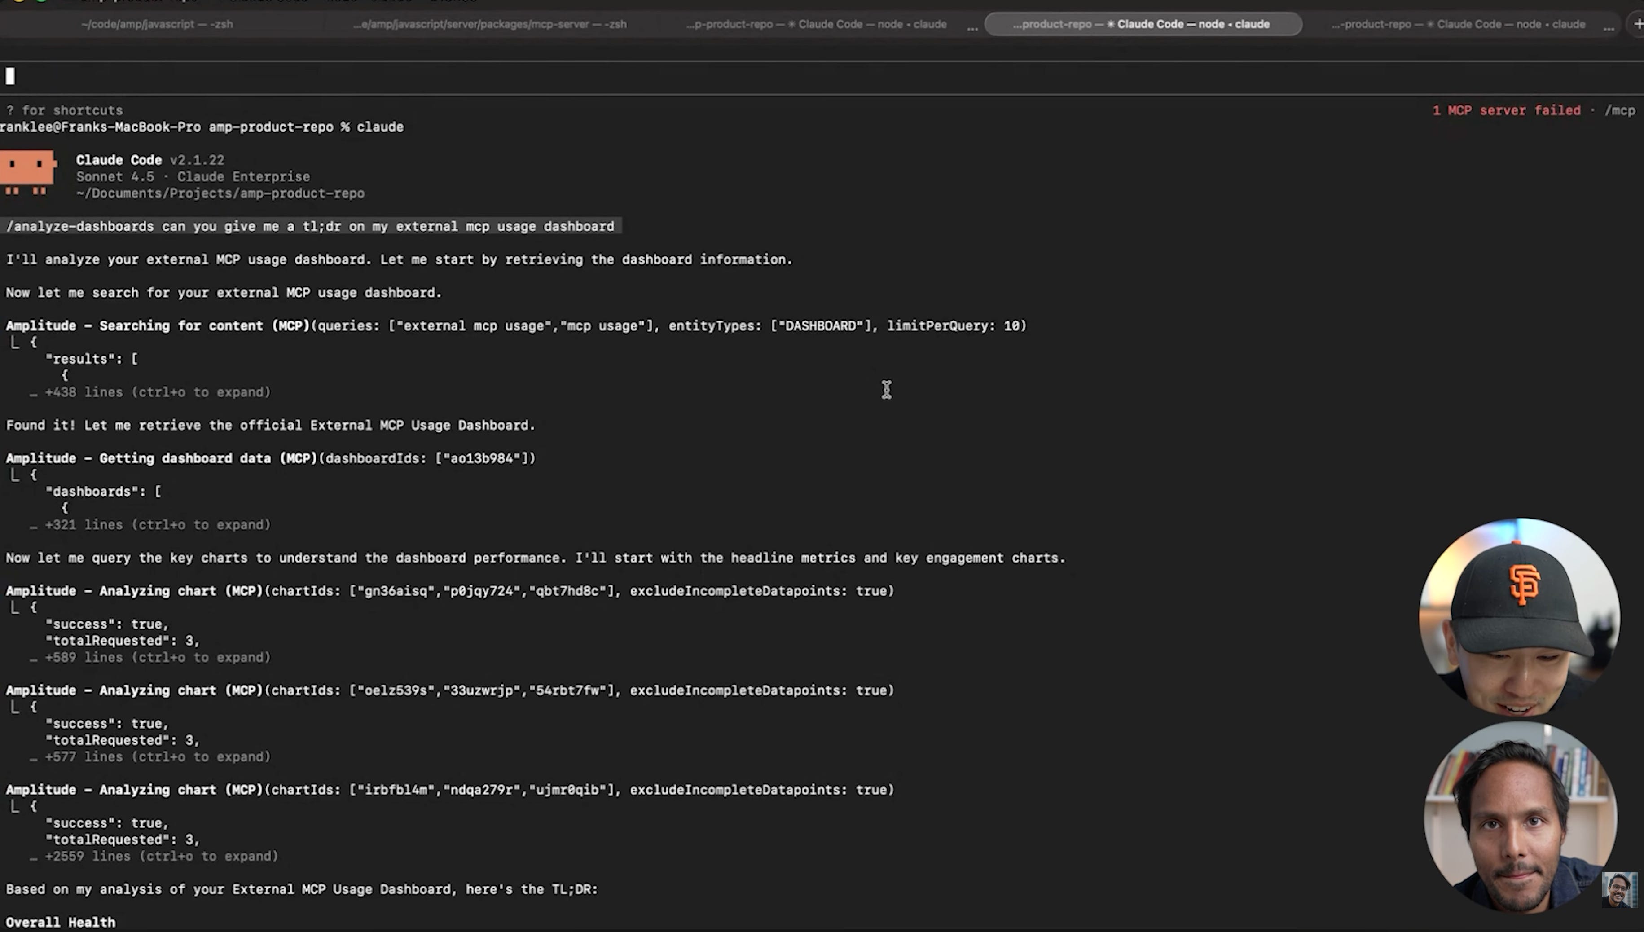Expand the +589 lines chart output

pos(158,657)
